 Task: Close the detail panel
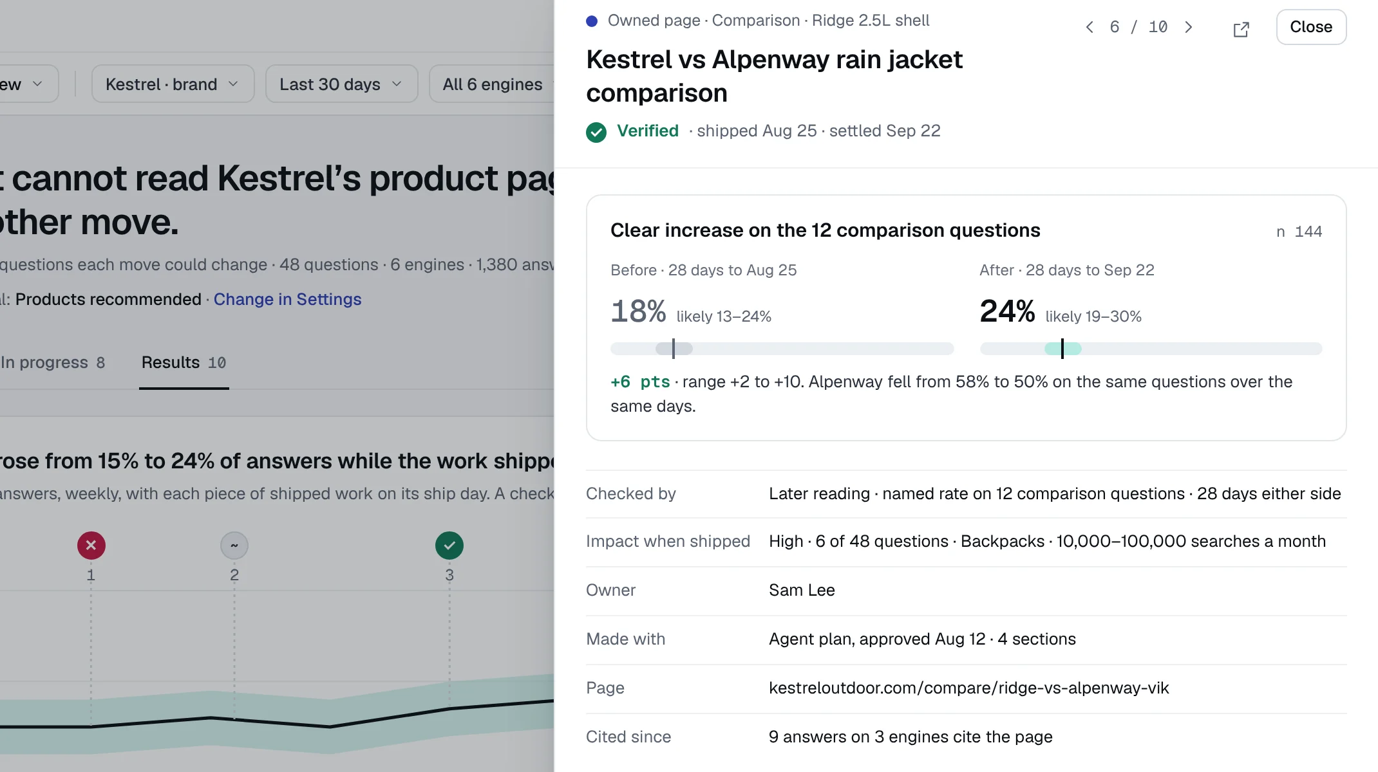tap(1311, 27)
